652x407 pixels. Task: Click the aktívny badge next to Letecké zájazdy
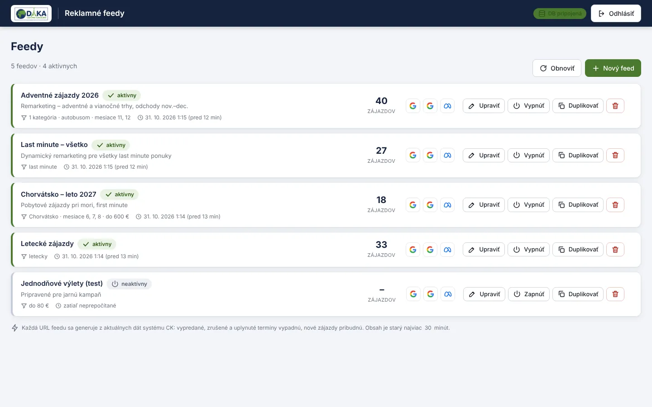click(97, 244)
